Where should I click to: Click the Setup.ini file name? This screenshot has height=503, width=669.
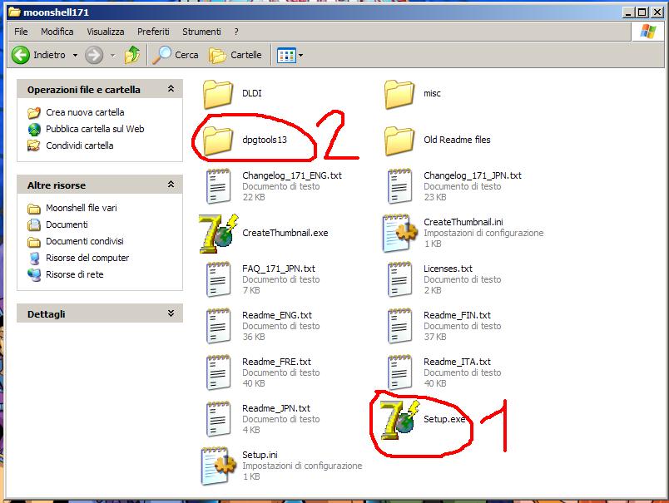pyautogui.click(x=260, y=455)
